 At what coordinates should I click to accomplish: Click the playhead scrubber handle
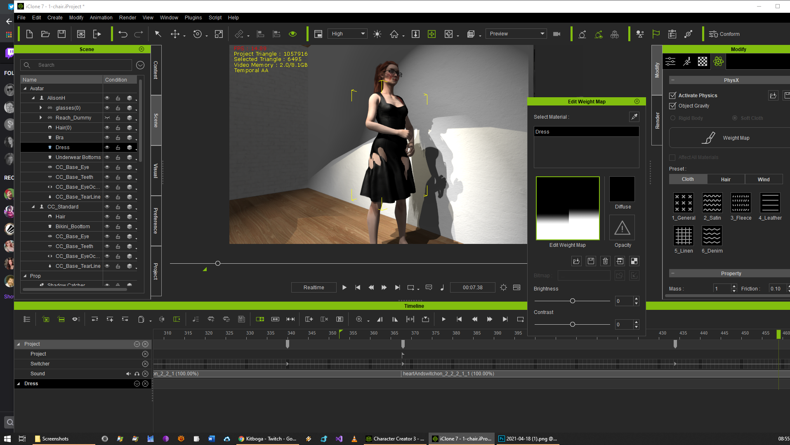click(x=218, y=263)
